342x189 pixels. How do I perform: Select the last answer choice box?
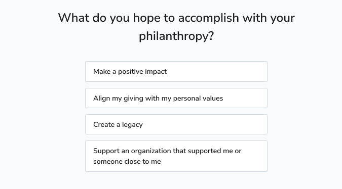[x=176, y=156]
